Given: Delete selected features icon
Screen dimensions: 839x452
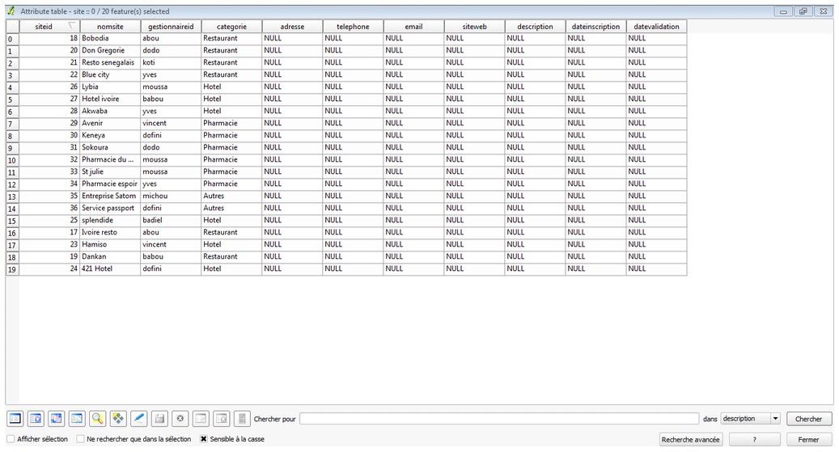Looking at the screenshot, I should pyautogui.click(x=180, y=419).
